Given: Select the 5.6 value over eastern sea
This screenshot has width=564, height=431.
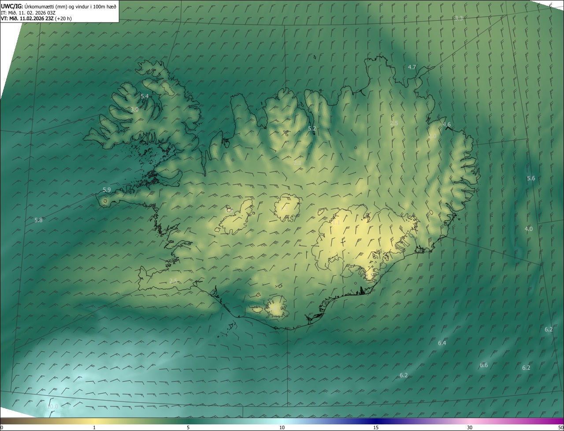Looking at the screenshot, I should 531,178.
